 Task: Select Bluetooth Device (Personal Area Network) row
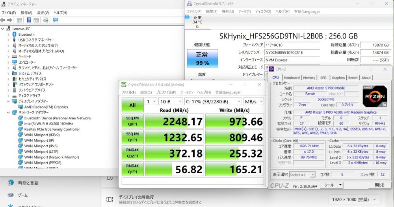(x=58, y=118)
